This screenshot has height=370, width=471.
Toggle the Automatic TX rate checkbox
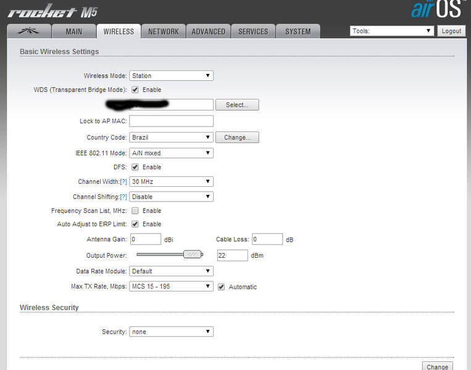(x=222, y=287)
